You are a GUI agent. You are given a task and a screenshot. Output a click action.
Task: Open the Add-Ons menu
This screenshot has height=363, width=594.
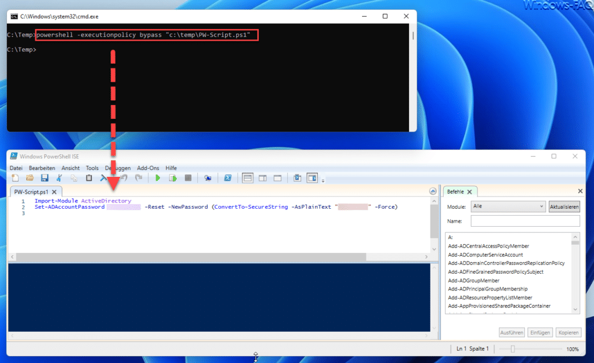(x=148, y=168)
